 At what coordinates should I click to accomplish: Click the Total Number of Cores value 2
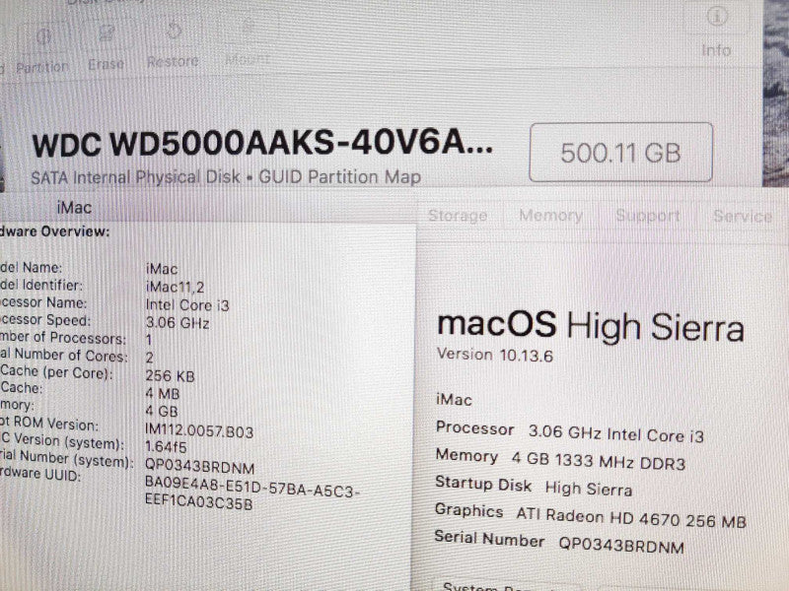(150, 358)
